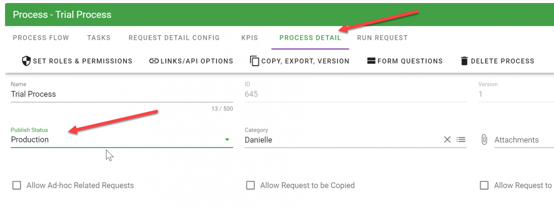Tick the rightmost partially visible Allow Request checkbox

pyautogui.click(x=484, y=186)
